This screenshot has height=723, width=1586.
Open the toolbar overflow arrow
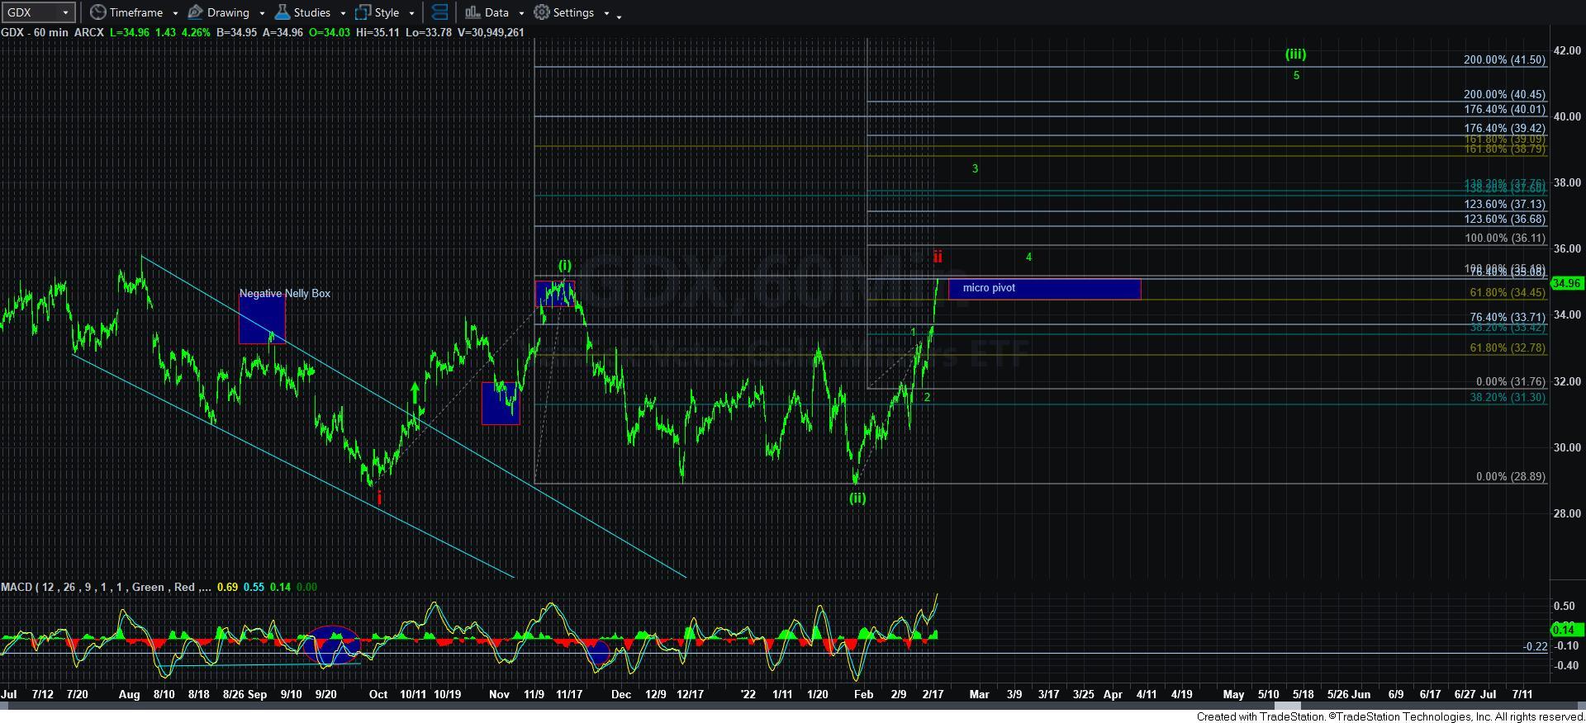point(620,15)
